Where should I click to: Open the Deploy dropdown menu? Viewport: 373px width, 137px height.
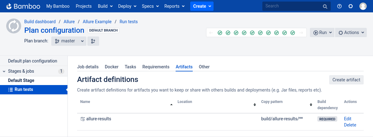pos(127,6)
